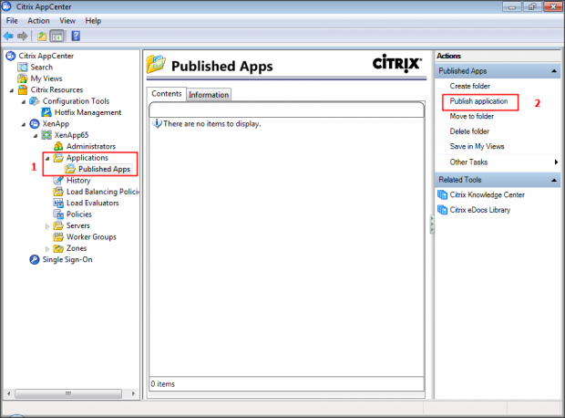Click the Load Evaluators node icon
Image resolution: width=565 pixels, height=418 pixels.
pyautogui.click(x=58, y=203)
